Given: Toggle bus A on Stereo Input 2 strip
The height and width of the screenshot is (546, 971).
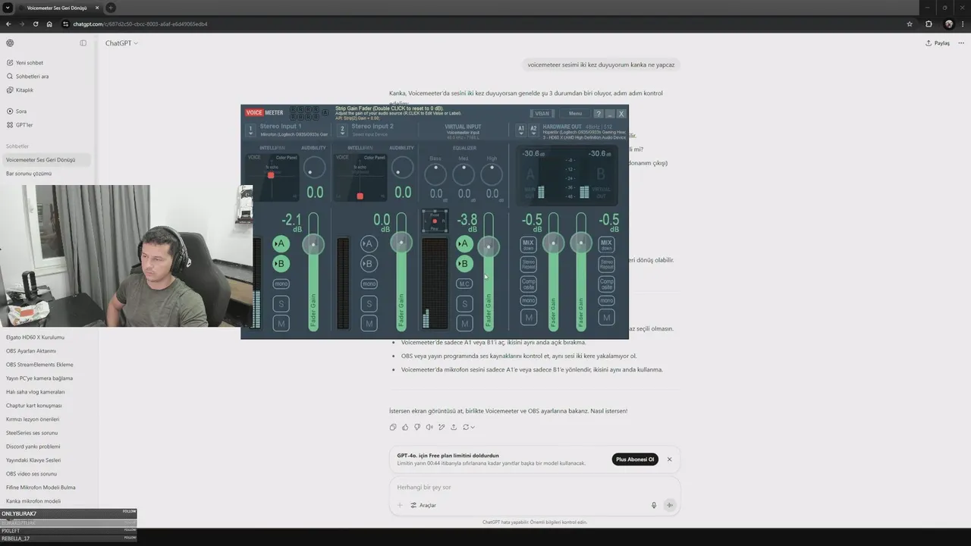Looking at the screenshot, I should pos(369,243).
